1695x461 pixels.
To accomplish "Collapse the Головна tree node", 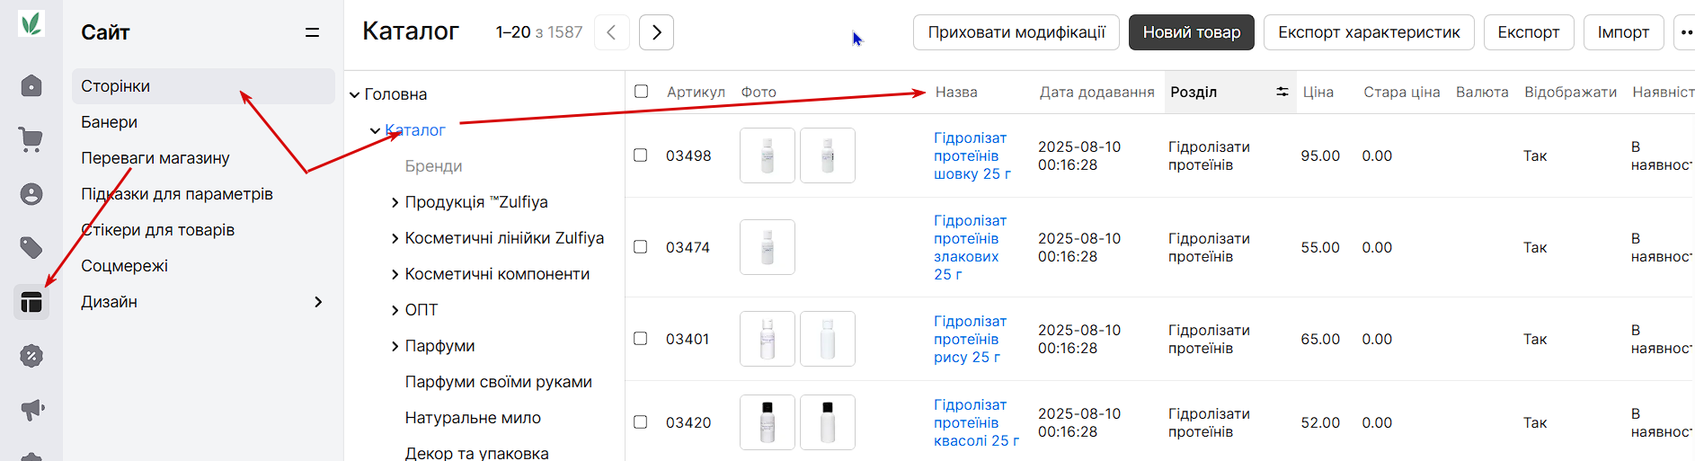I will [x=354, y=94].
